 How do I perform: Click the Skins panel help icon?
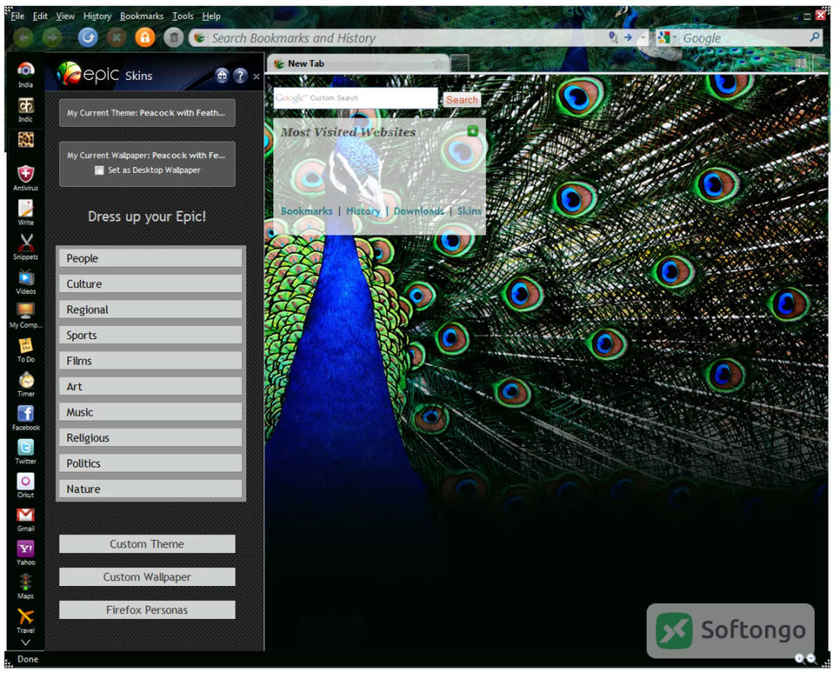240,76
